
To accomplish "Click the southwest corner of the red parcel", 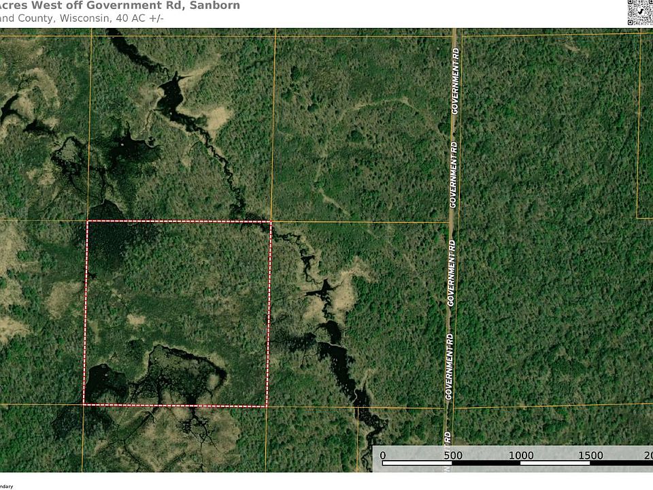I will coord(84,404).
